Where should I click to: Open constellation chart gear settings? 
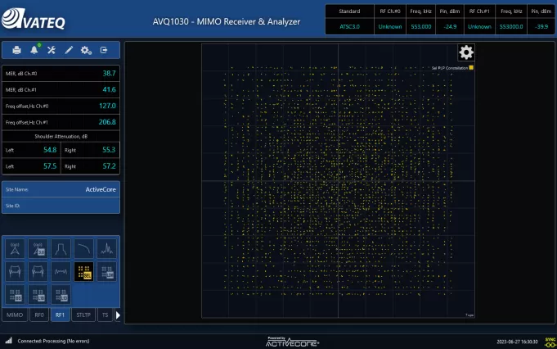coord(465,52)
